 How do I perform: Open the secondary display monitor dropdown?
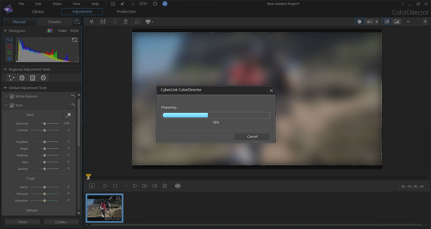click(149, 21)
